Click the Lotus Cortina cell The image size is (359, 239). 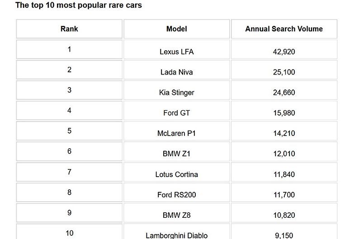tap(176, 174)
